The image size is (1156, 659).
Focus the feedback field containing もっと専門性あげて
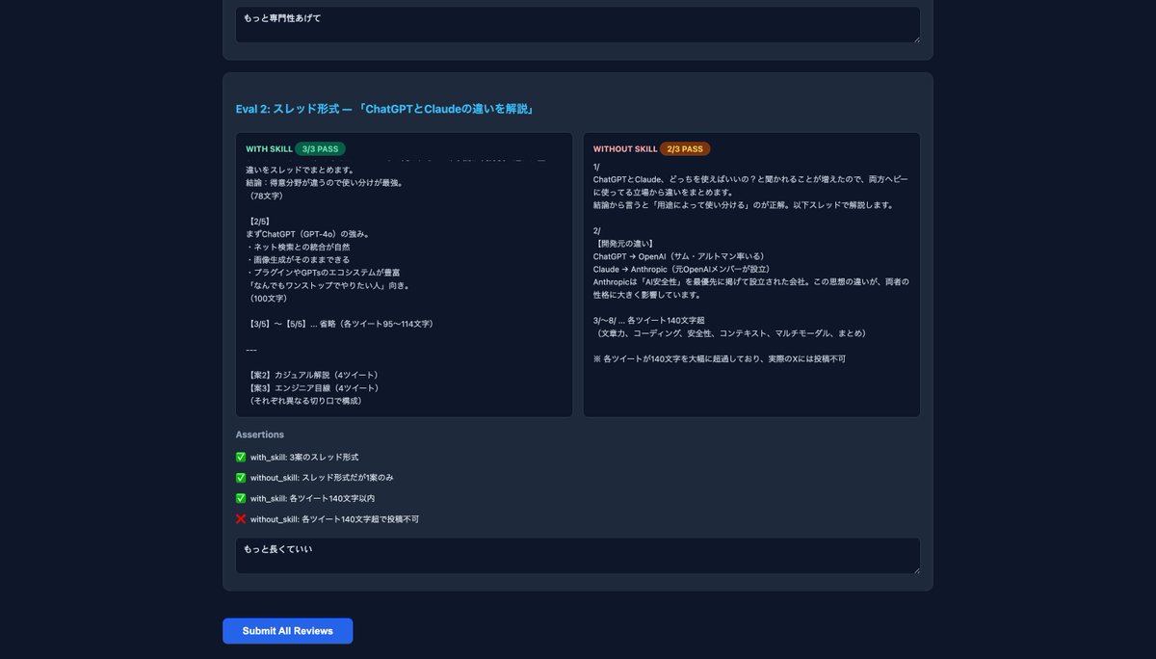[x=578, y=24]
